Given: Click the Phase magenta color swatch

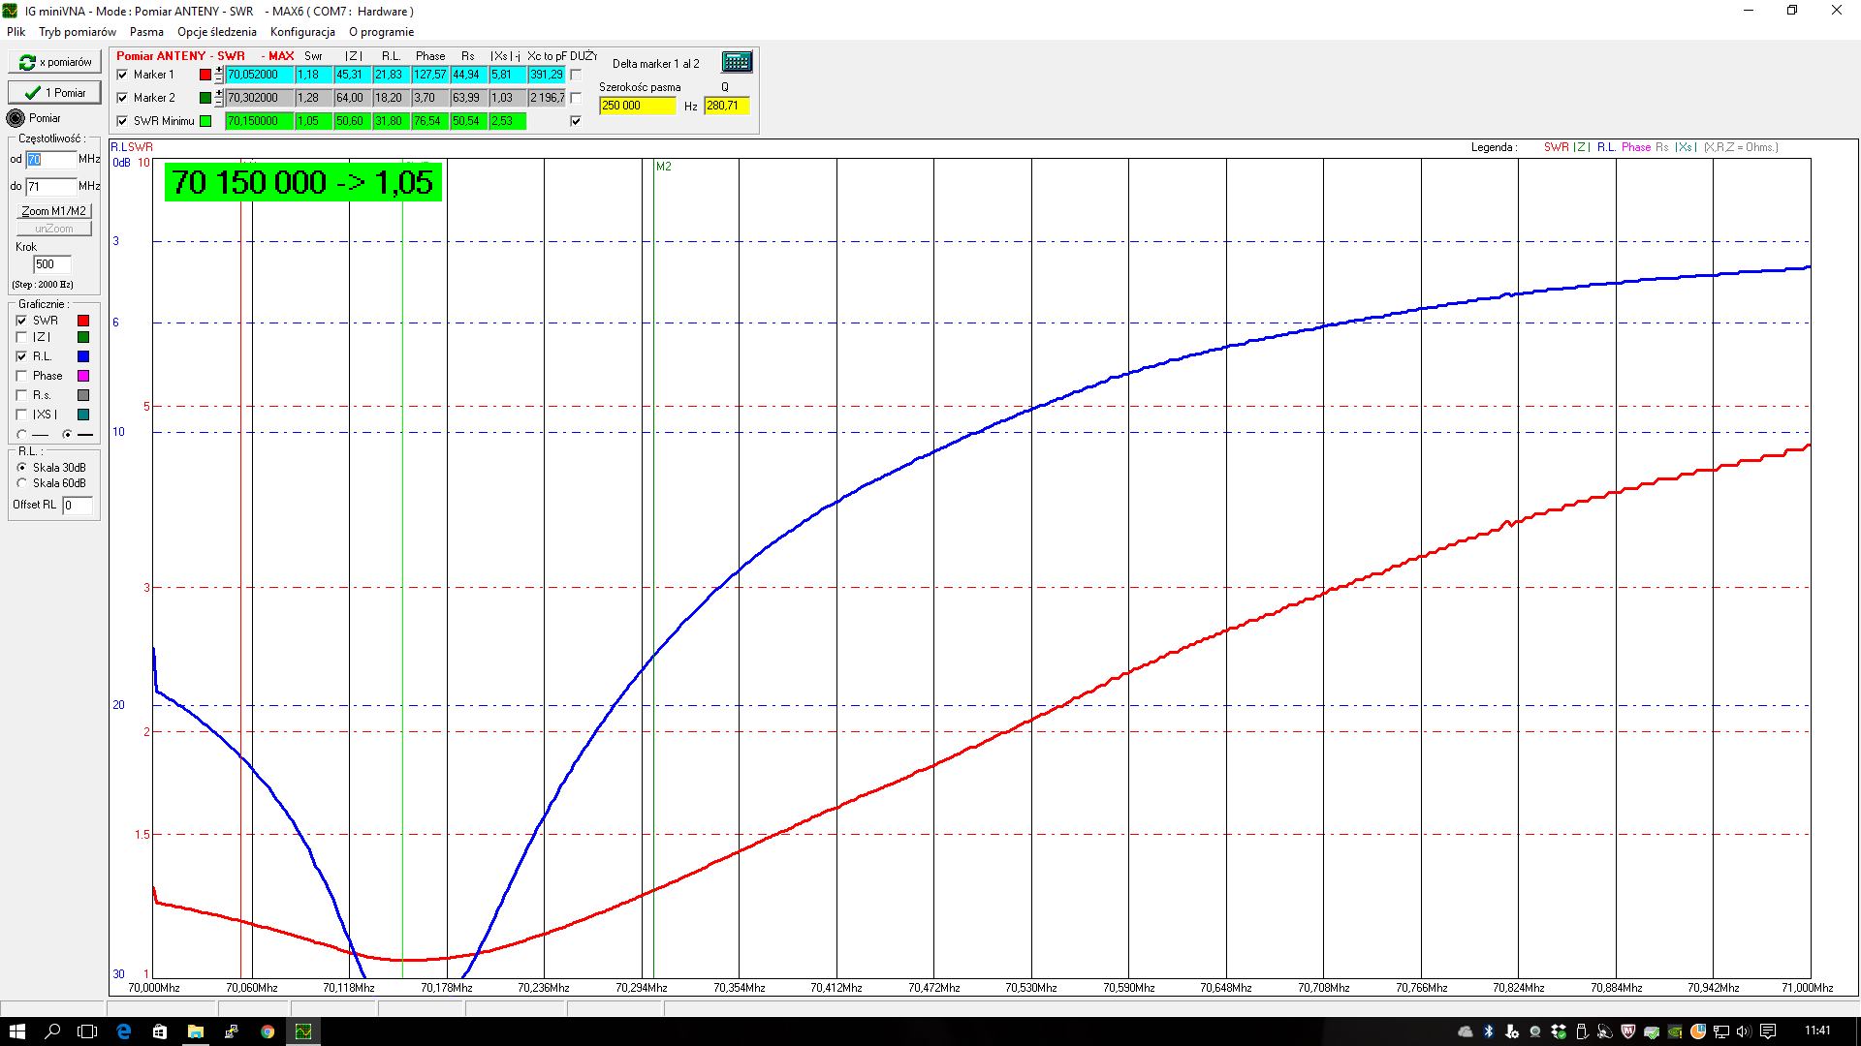Looking at the screenshot, I should 83,376.
